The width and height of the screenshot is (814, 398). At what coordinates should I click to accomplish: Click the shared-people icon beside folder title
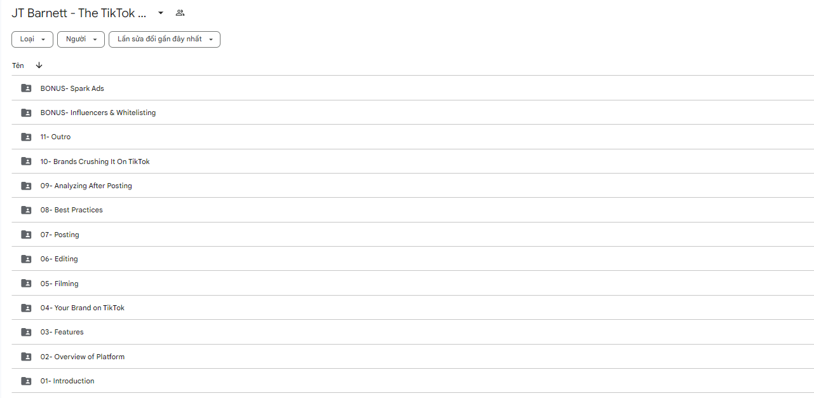click(x=180, y=13)
